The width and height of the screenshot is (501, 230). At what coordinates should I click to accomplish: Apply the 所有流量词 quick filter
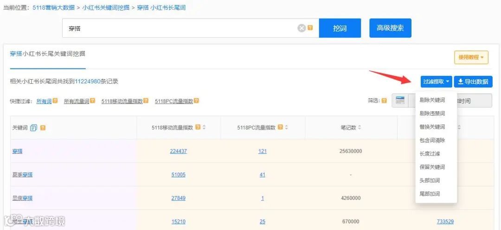[x=77, y=101]
